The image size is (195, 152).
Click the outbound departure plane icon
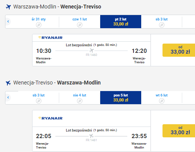(8, 7)
